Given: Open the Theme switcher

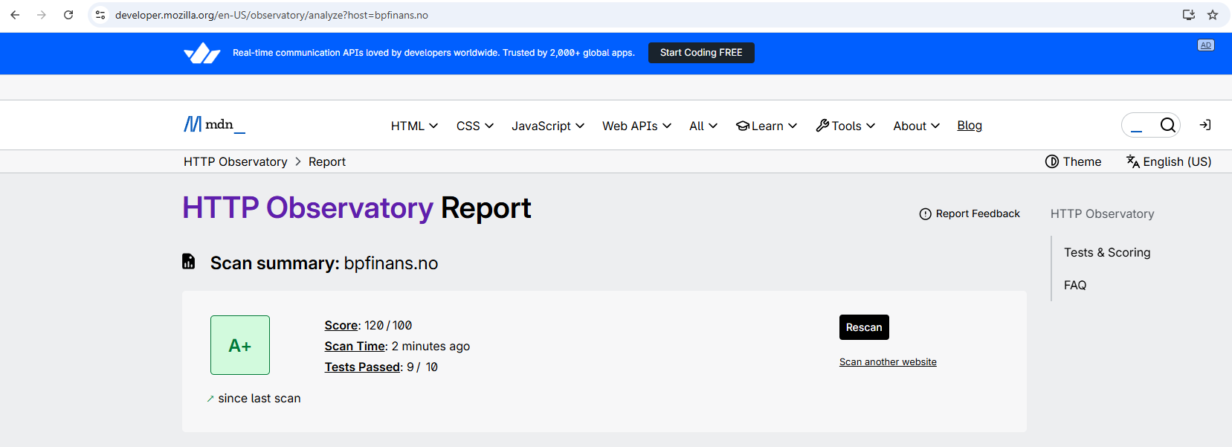Looking at the screenshot, I should tap(1073, 161).
